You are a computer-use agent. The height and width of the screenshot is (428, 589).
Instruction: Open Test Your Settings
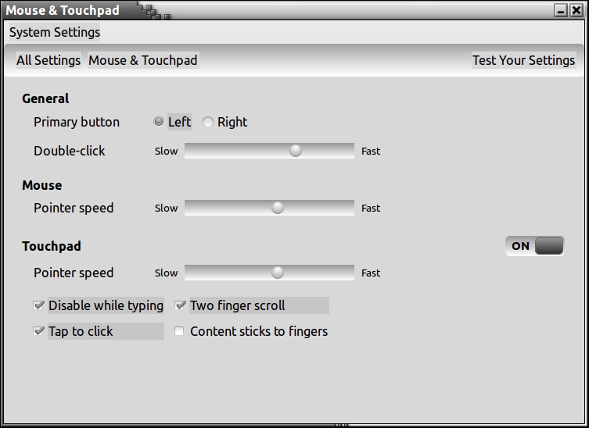(x=523, y=60)
